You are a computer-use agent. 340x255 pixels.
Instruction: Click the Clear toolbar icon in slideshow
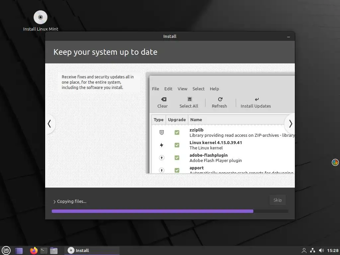click(x=164, y=99)
